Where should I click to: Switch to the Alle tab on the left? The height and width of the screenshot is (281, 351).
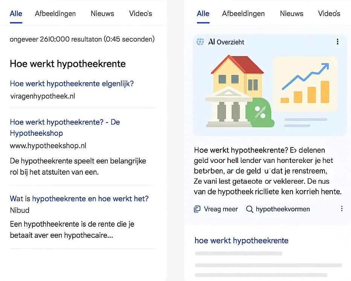(16, 13)
